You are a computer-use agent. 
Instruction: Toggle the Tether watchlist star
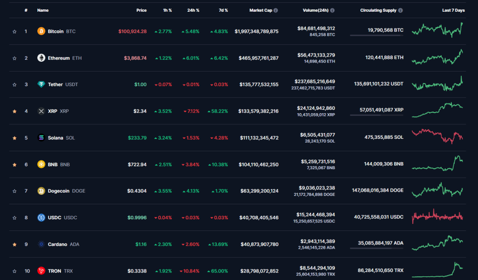(14, 85)
